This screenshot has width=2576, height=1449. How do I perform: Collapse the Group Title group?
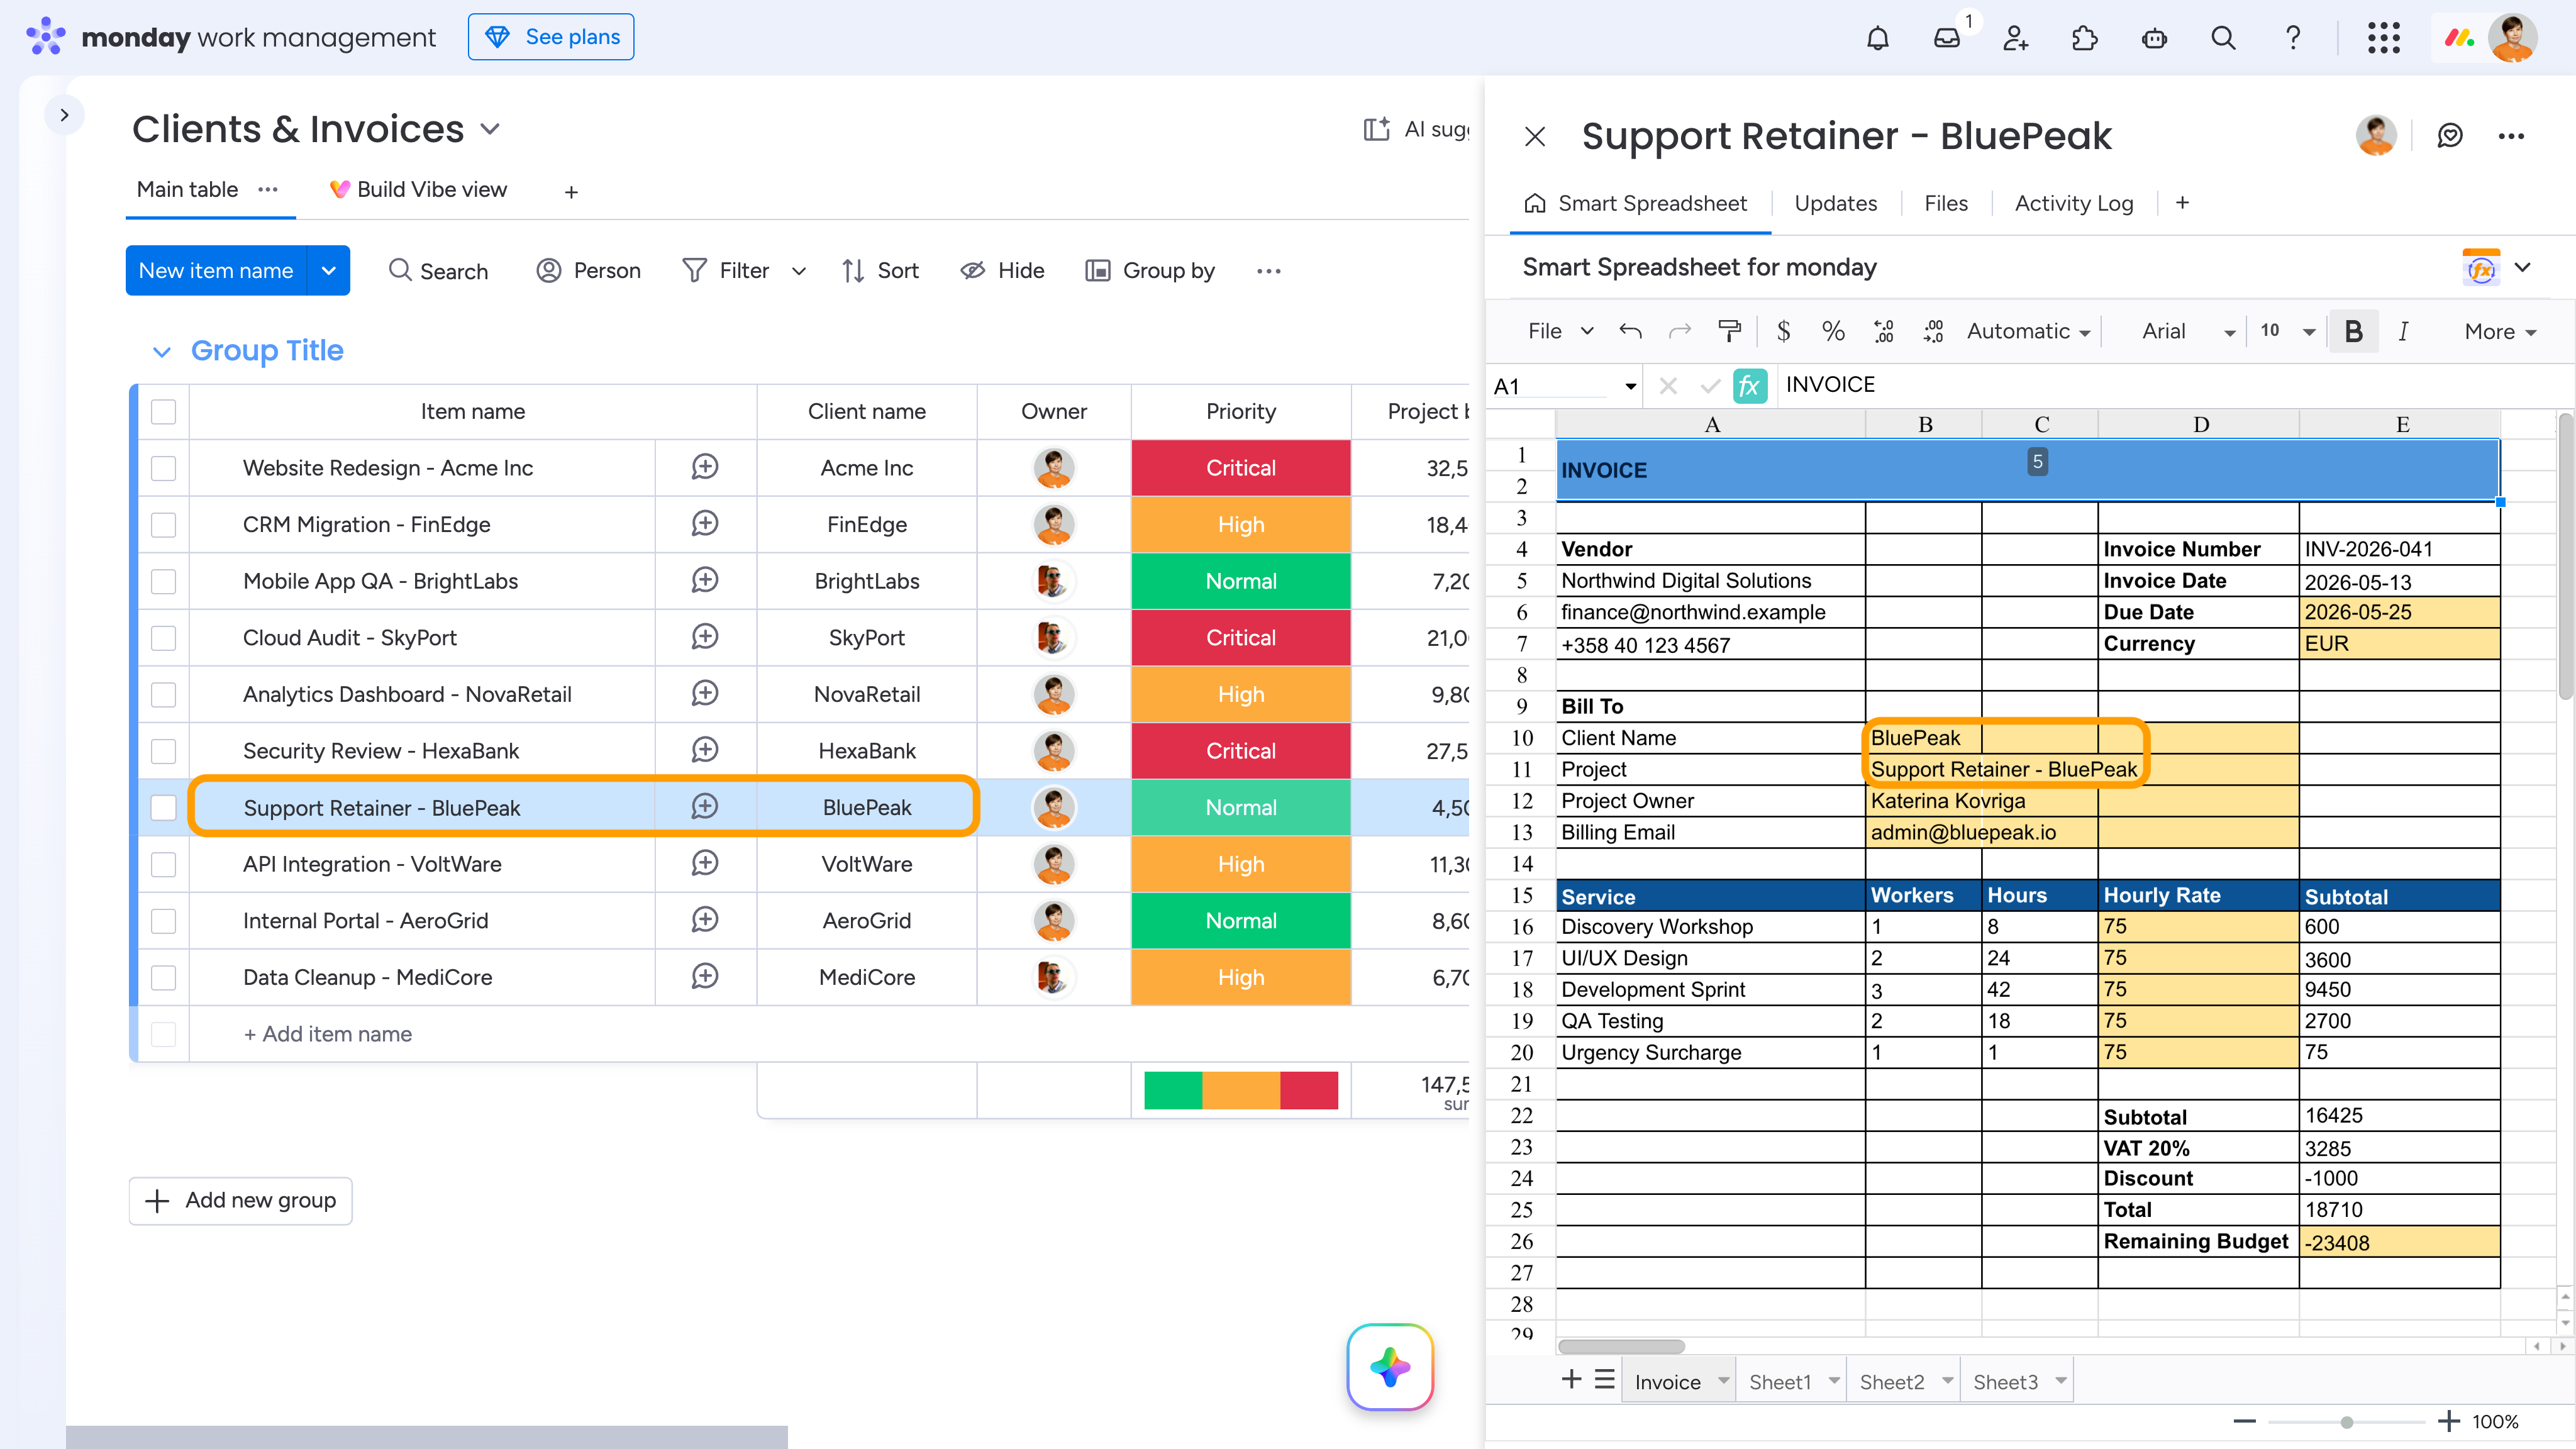[x=161, y=351]
